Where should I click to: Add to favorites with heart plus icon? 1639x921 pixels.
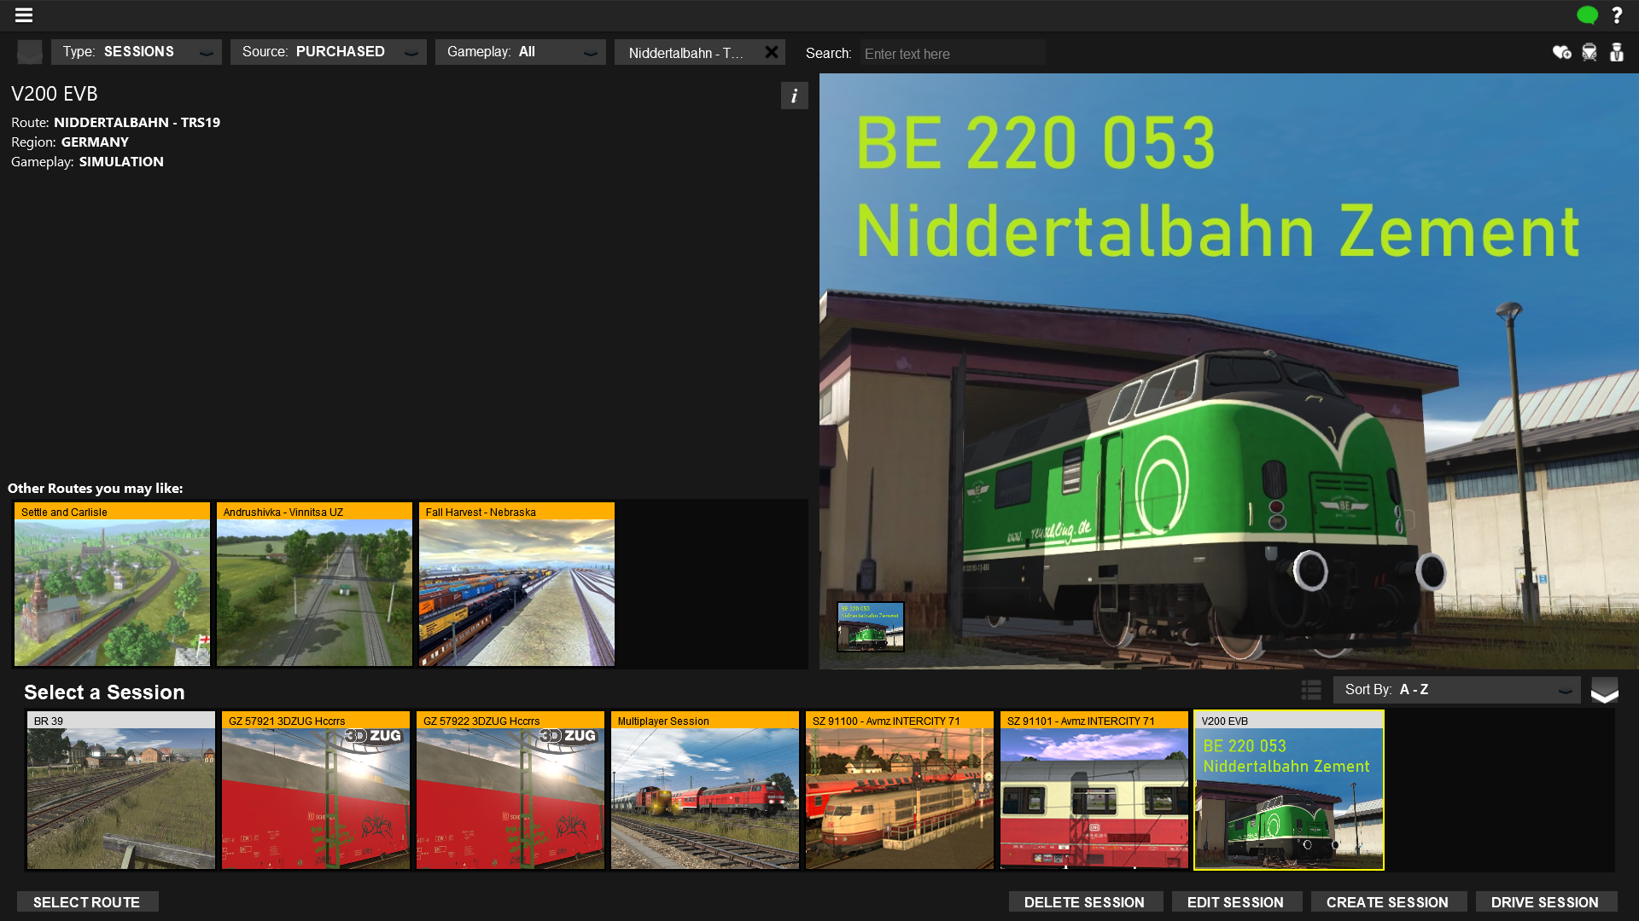click(x=1561, y=53)
